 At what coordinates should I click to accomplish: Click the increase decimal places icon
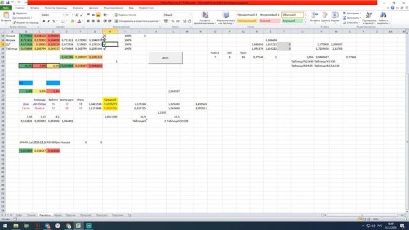click(x=185, y=21)
